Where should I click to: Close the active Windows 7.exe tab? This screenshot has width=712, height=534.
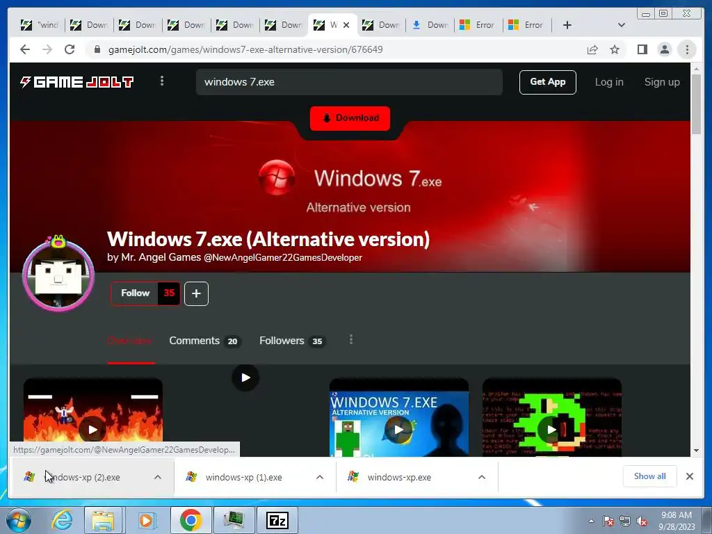pos(346,25)
